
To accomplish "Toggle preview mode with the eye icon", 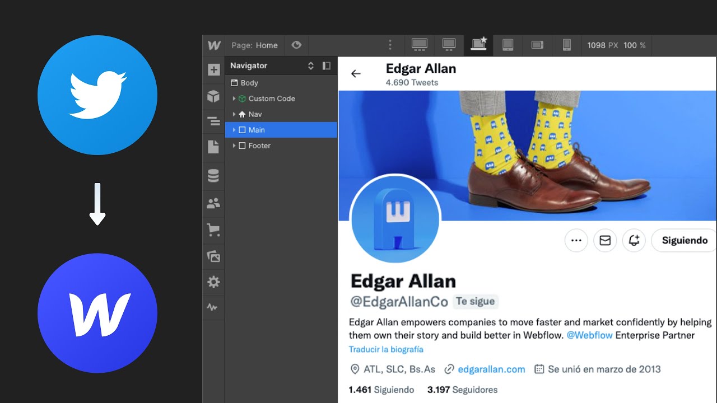I will point(296,45).
